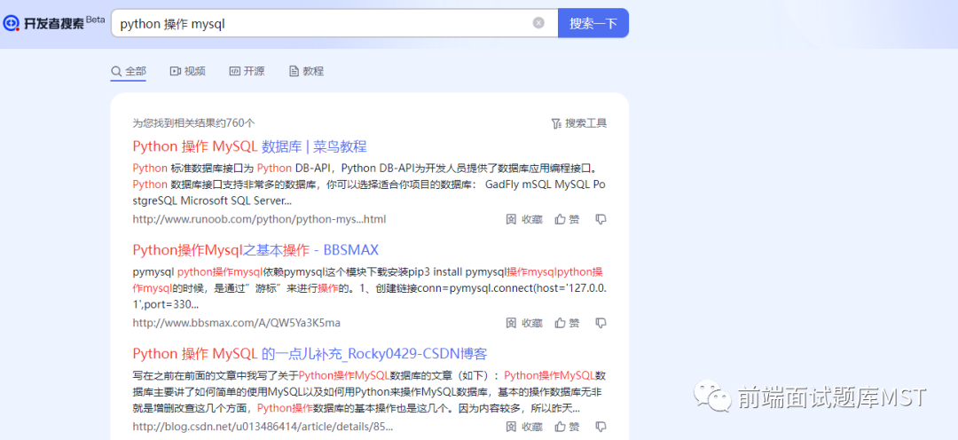Switch to the 开源 tab
958x440 pixels.
pos(247,72)
